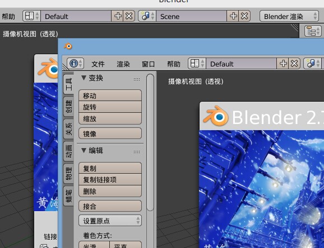Click the 镜像 button
Image resolution: width=324 pixels, height=248 pixels.
[110, 133]
